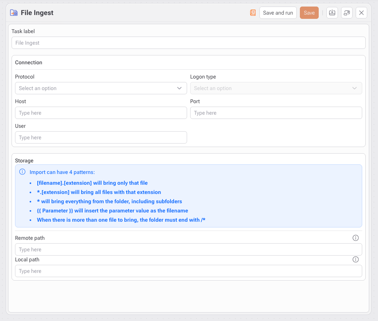
Task: Focus the Task label input field
Action: pyautogui.click(x=188, y=43)
